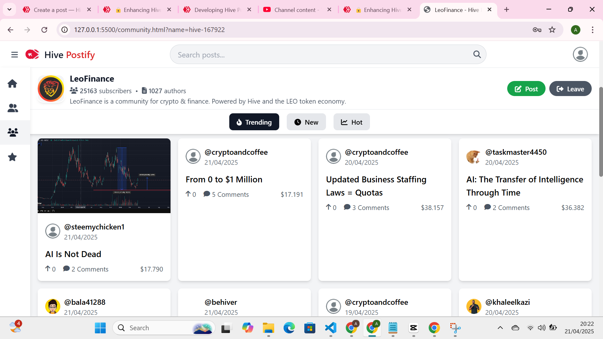The height and width of the screenshot is (339, 603).
Task: Open post From 0 to $1 Million
Action: click(x=224, y=179)
